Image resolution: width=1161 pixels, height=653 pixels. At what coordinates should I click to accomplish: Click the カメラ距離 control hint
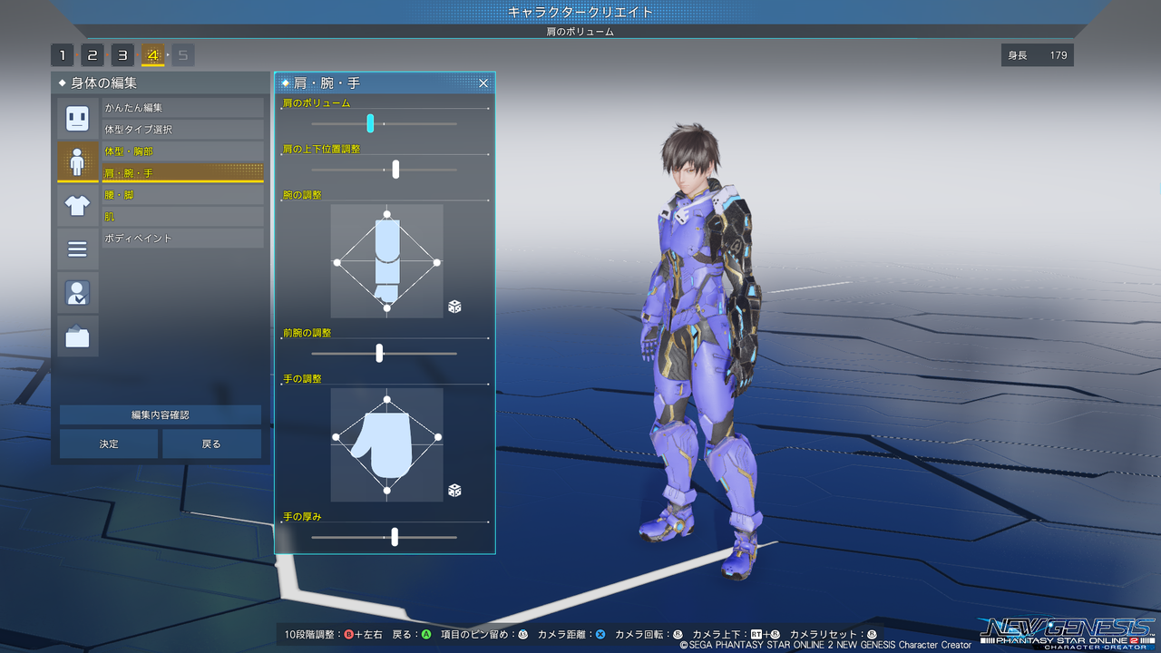pos(571,635)
